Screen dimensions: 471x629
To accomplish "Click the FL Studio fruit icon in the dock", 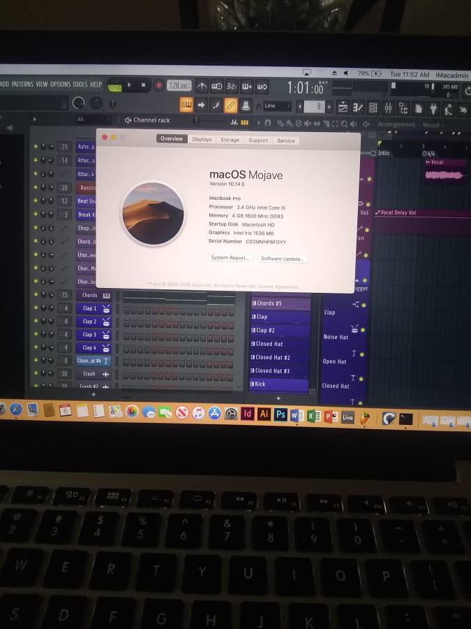I will 364,417.
